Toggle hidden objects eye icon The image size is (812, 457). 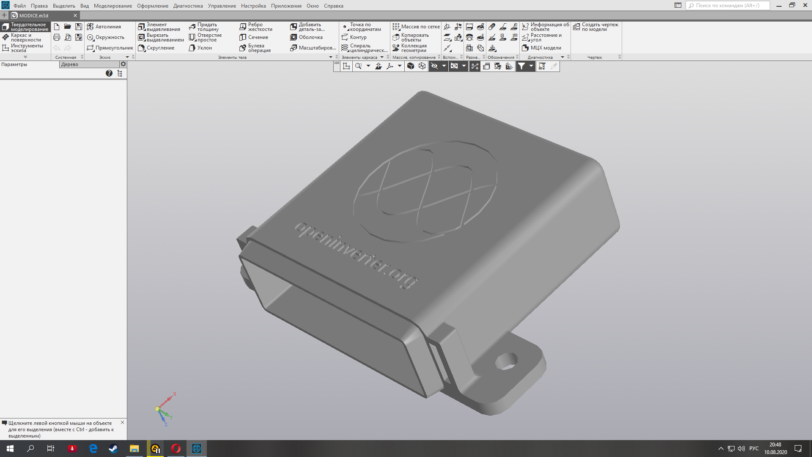pos(434,66)
